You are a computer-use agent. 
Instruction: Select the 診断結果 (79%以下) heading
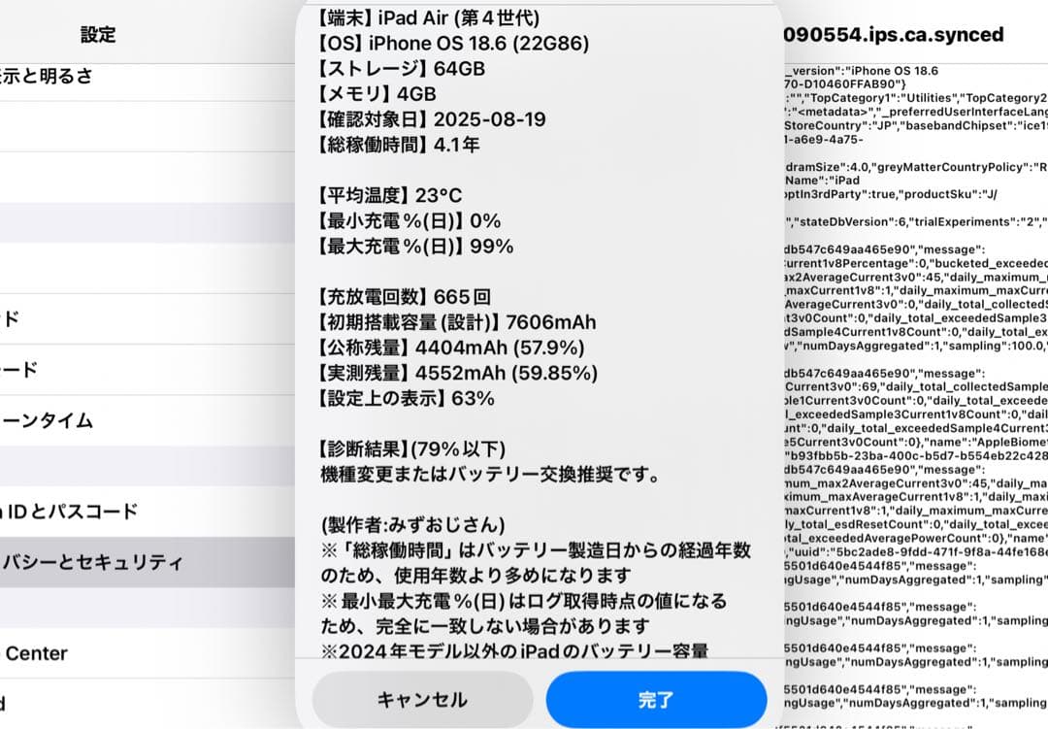point(411,450)
